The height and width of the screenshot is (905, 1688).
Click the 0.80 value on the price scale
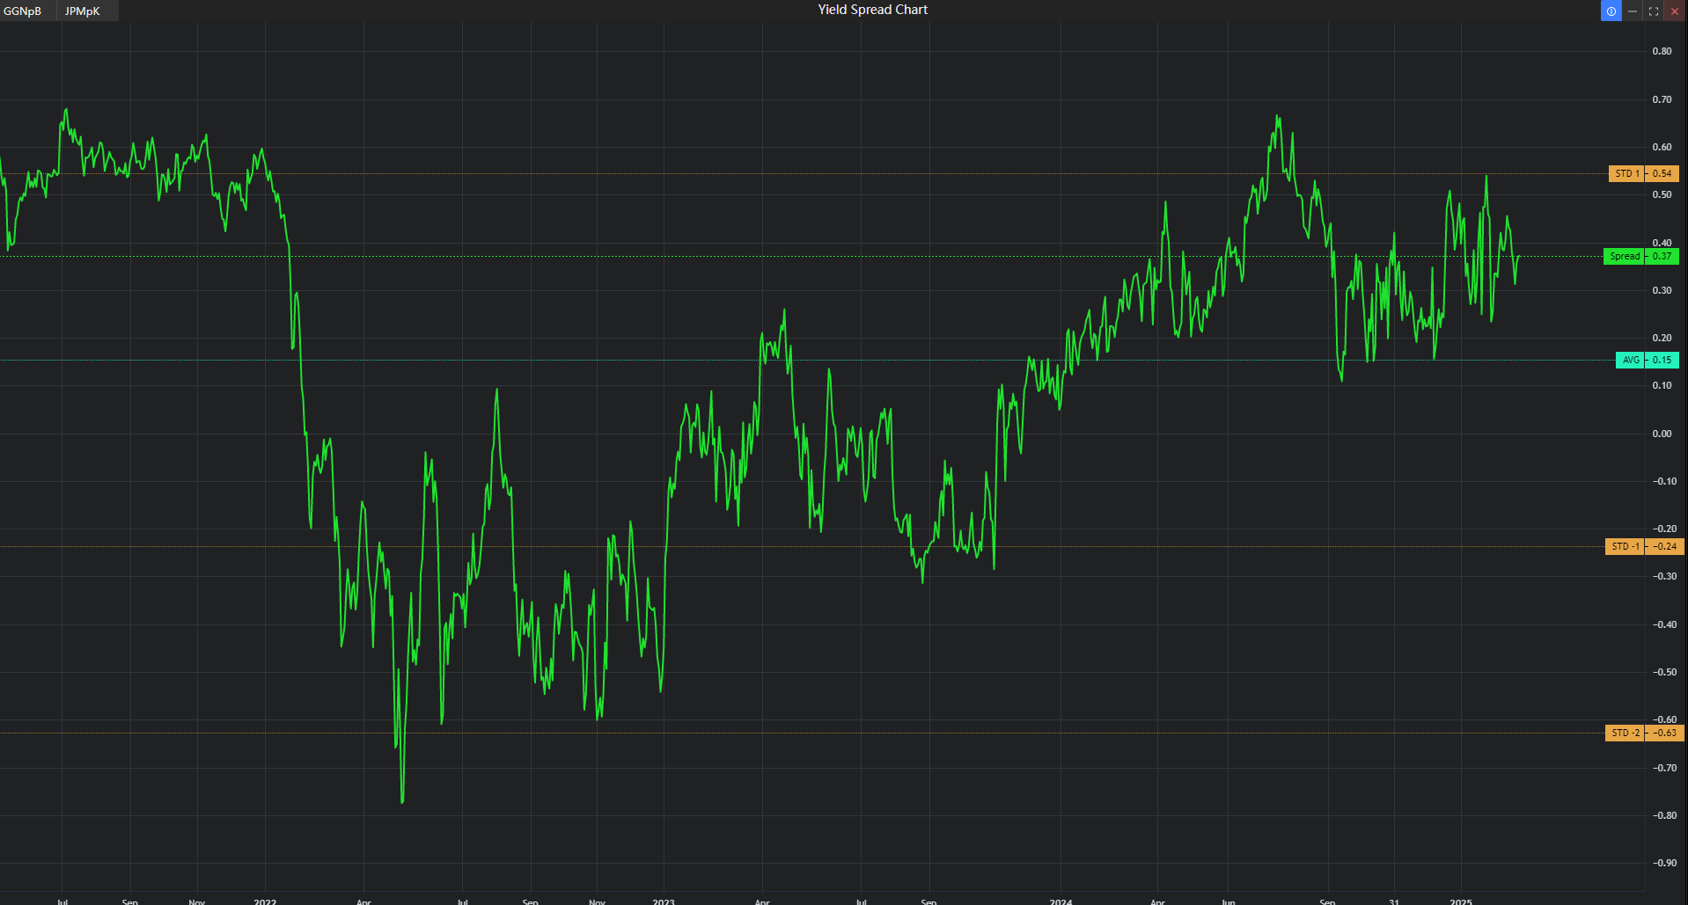tap(1661, 51)
